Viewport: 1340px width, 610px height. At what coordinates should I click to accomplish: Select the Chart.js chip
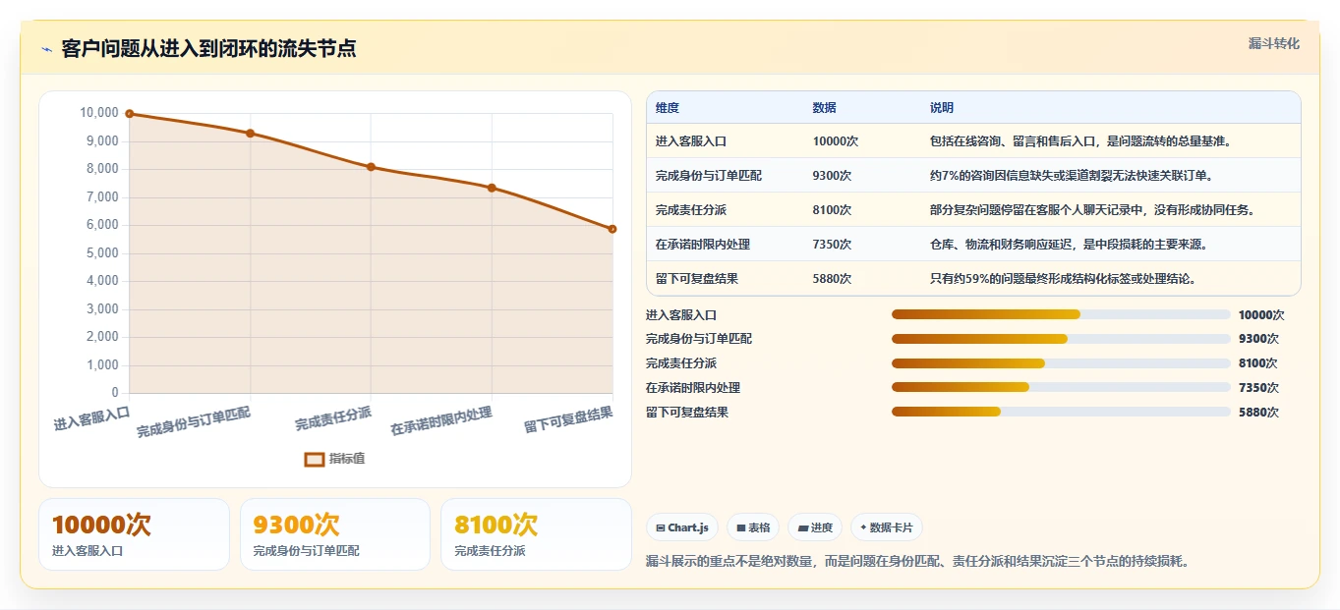[682, 527]
